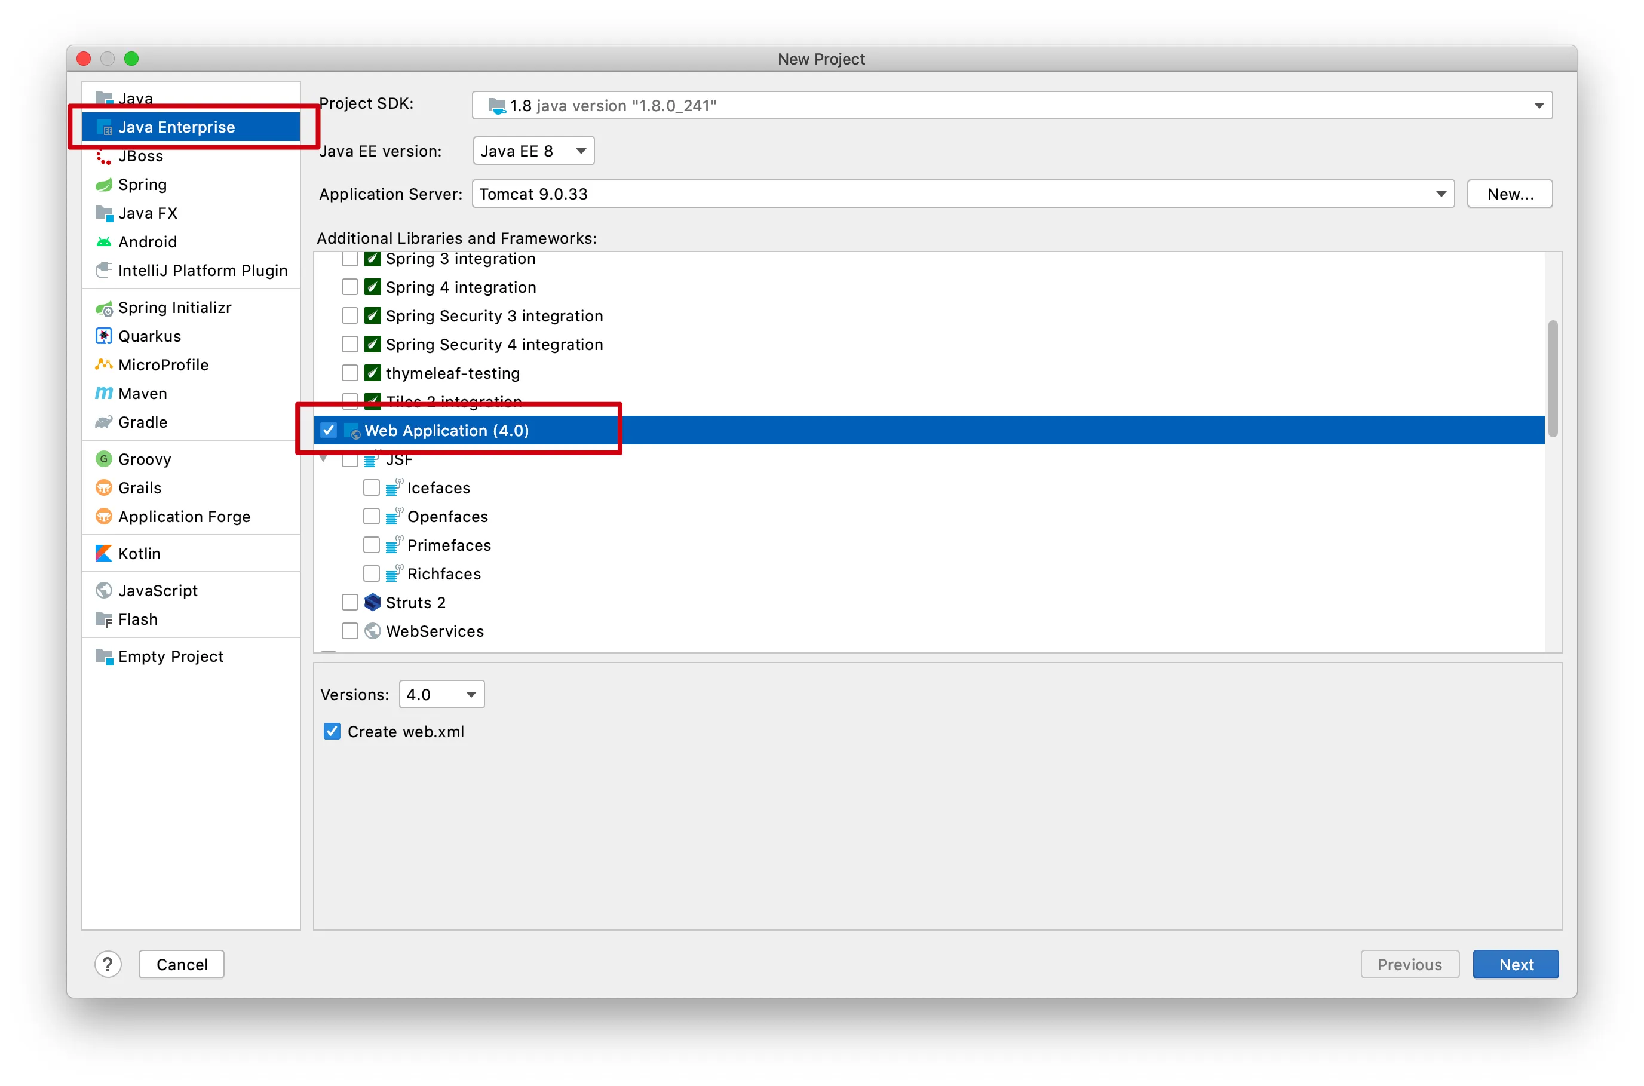This screenshot has height=1086, width=1644.
Task: Select the Spring project type
Action: pos(191,185)
